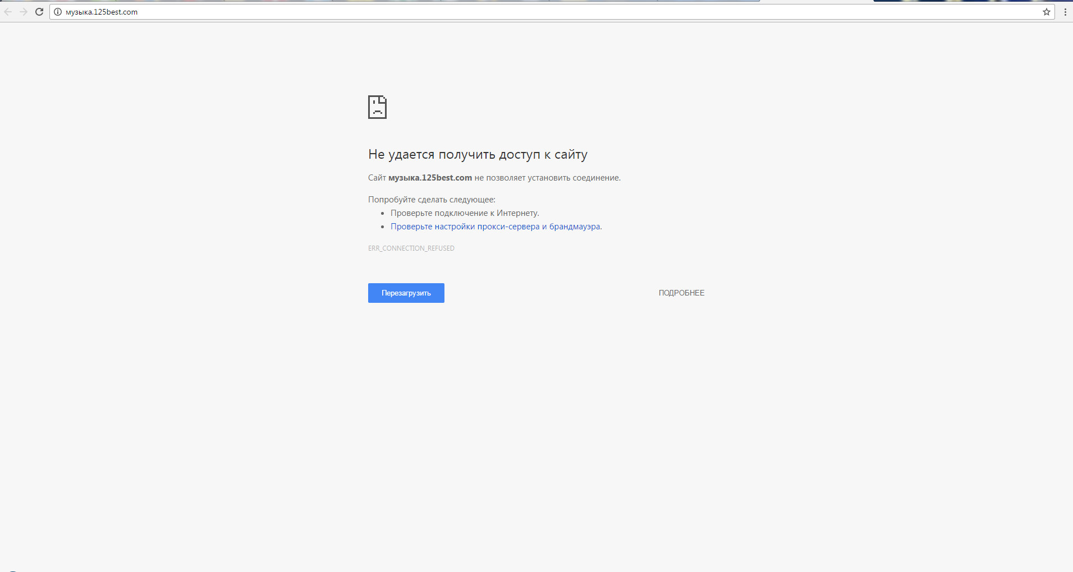This screenshot has height=572, width=1073.
Task: Click the ERR_CONNECTION_REFUSED error code
Action: click(411, 248)
